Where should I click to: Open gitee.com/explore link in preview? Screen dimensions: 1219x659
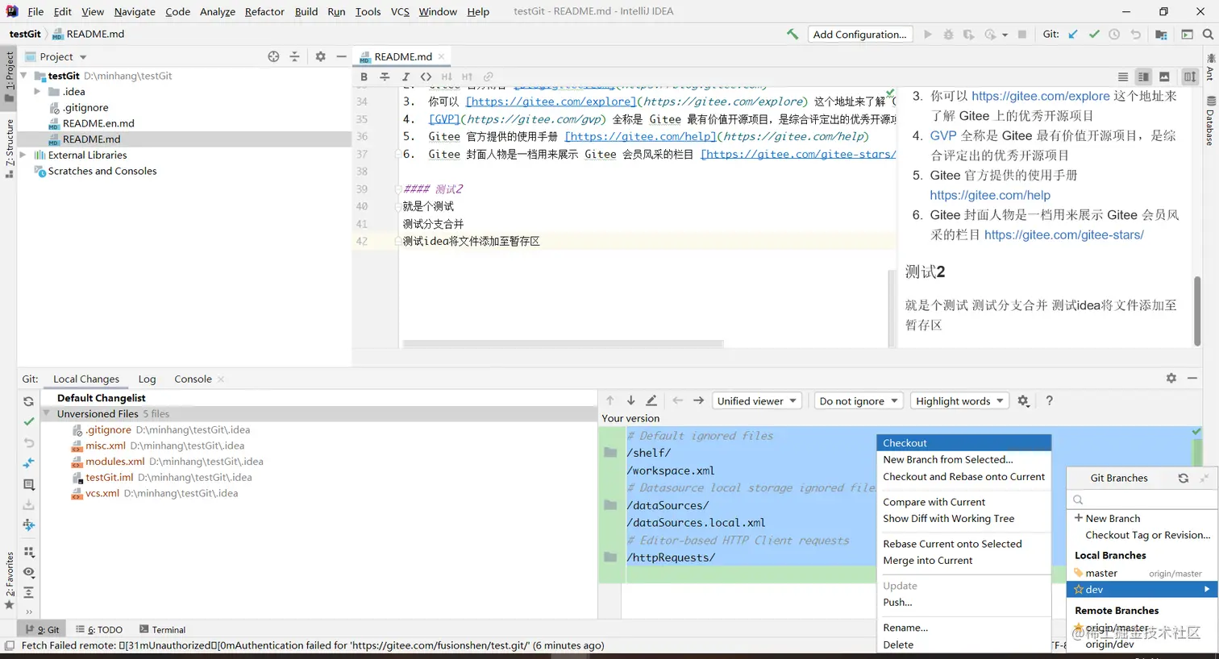[x=1041, y=96]
